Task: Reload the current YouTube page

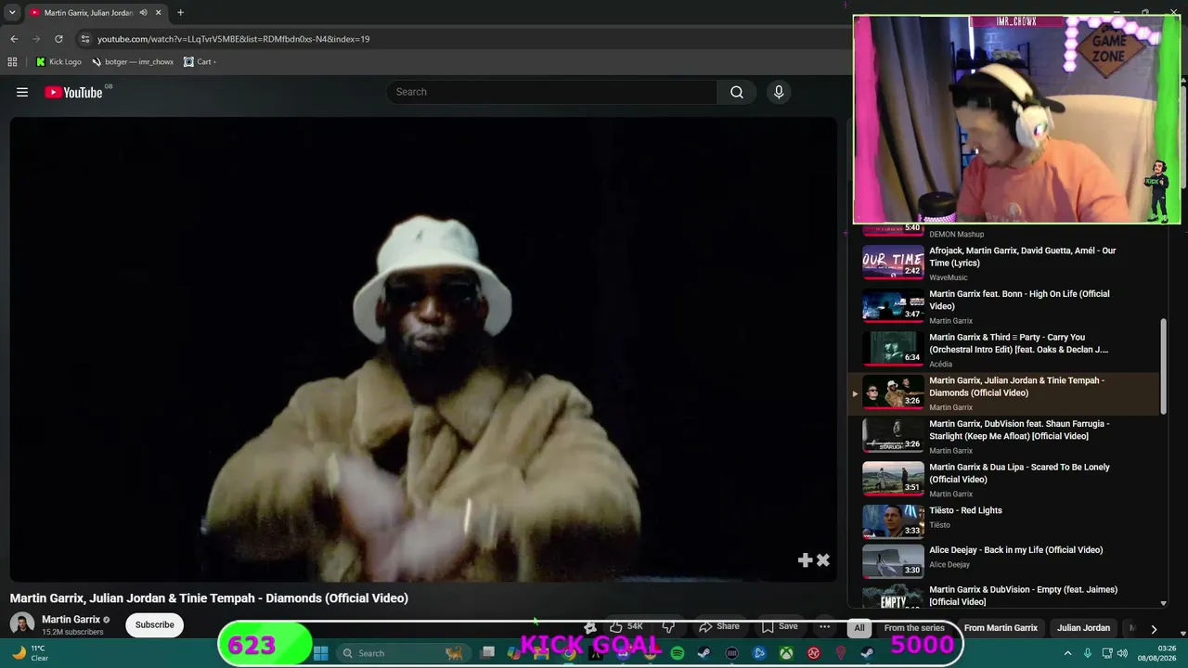Action: point(58,39)
